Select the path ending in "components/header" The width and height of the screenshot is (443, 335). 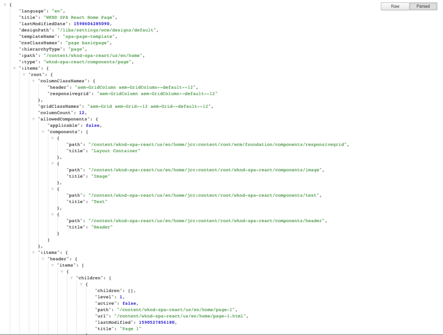[207, 221]
